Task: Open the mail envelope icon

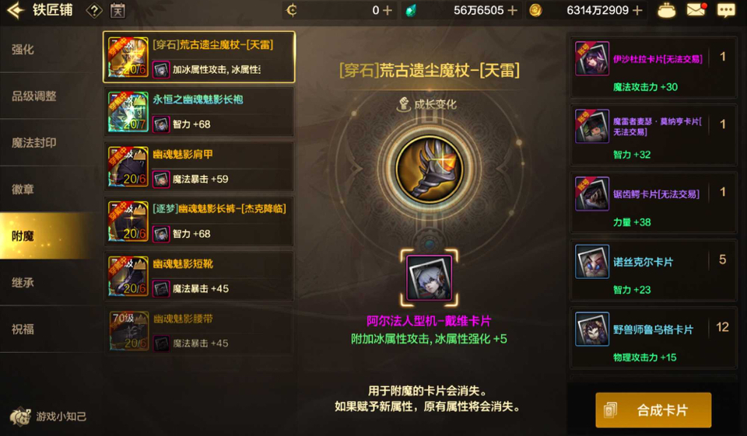Action: coord(696,10)
